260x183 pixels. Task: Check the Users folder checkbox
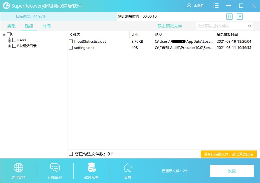(x=14, y=40)
